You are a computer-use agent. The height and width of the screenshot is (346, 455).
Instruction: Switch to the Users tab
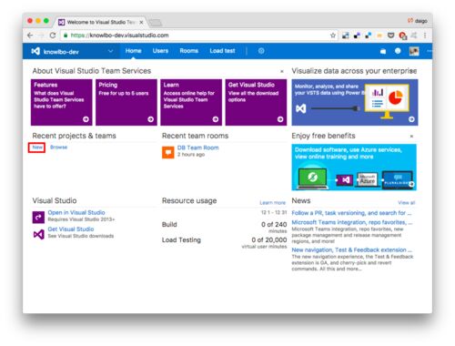[160, 51]
